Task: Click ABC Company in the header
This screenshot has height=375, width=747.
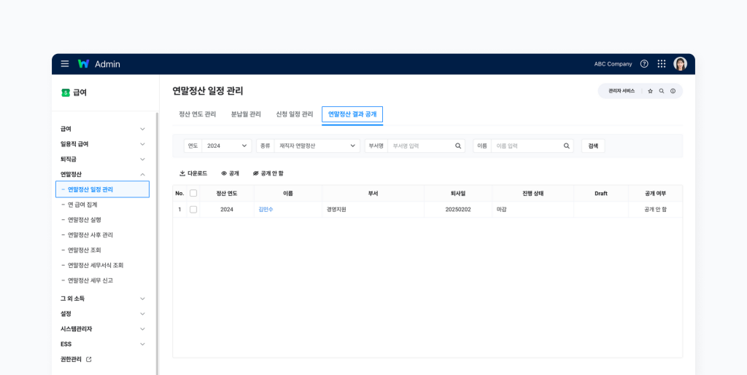Action: tap(613, 63)
